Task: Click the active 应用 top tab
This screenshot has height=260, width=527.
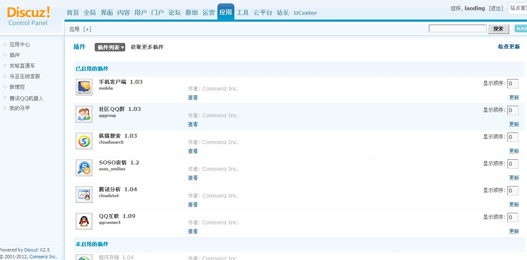Action: pos(225,12)
